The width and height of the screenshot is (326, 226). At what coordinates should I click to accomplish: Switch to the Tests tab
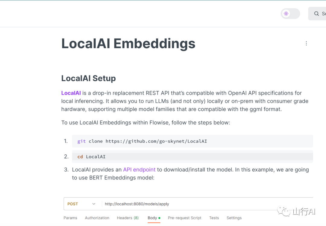tap(214, 218)
